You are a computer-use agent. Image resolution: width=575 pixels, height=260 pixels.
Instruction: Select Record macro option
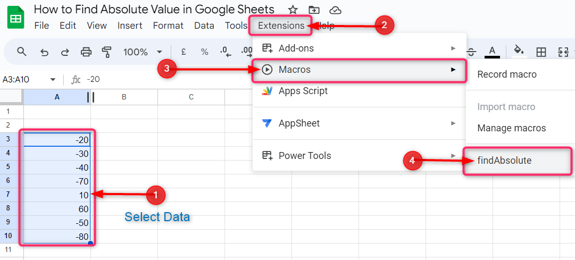click(x=507, y=74)
